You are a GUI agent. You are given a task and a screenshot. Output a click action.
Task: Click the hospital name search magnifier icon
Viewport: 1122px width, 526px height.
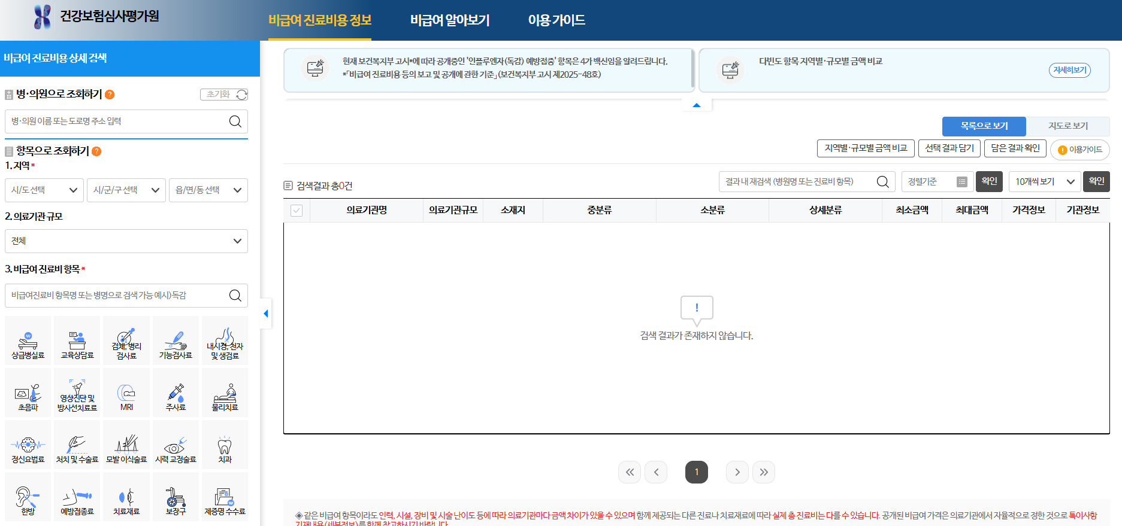pos(235,121)
